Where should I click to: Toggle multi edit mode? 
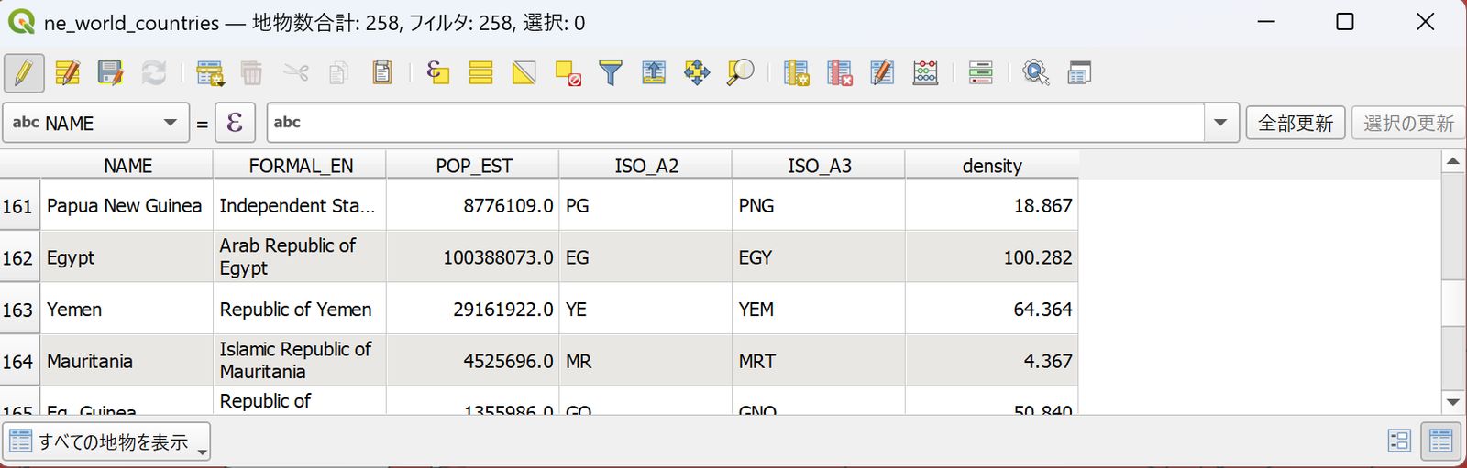[67, 72]
